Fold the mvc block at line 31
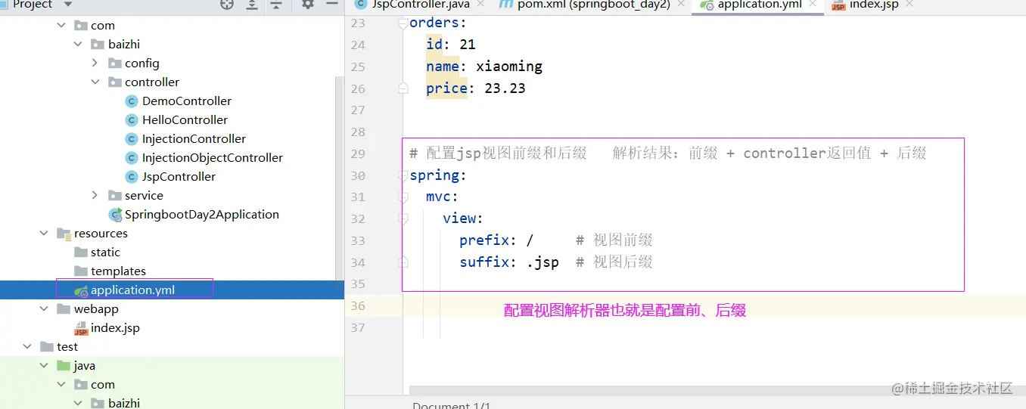The width and height of the screenshot is (1026, 409). tap(403, 197)
